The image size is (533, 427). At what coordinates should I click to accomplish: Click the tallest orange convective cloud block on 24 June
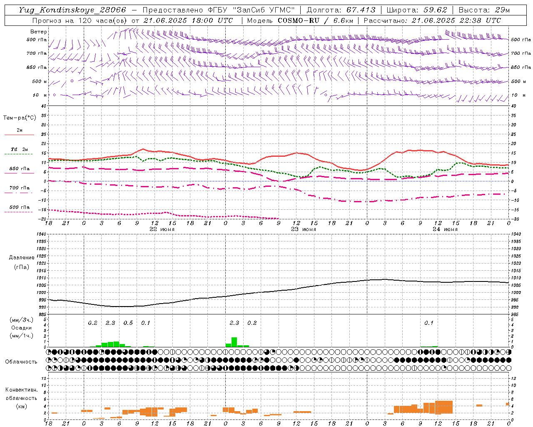pos(444,407)
